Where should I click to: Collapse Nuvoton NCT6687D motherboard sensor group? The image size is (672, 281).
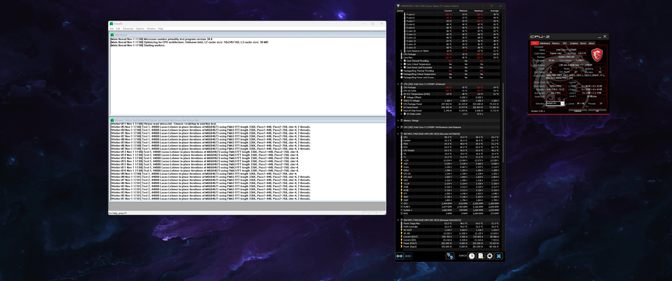click(398, 134)
